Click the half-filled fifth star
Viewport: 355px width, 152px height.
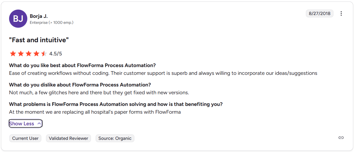click(x=44, y=54)
